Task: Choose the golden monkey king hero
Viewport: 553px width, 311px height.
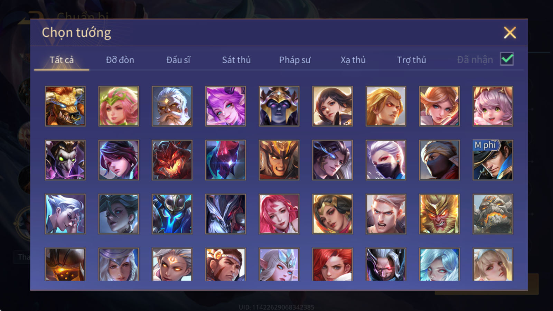Action: tap(439, 214)
